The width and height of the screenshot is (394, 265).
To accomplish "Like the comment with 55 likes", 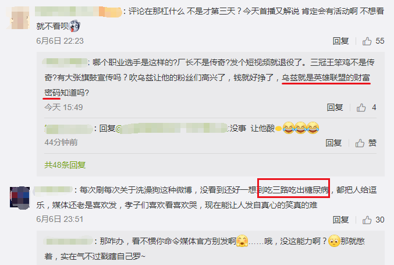I will click(x=367, y=41).
